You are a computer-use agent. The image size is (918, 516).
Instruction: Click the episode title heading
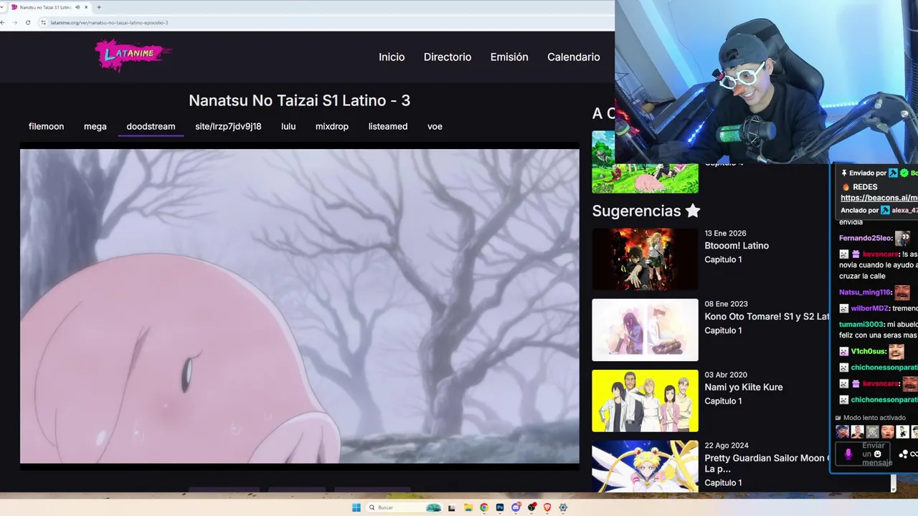pyautogui.click(x=299, y=100)
